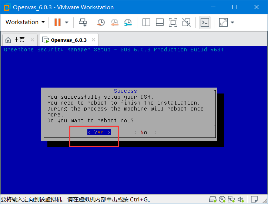Open the Workstation menu
268x204 pixels.
[25, 22]
